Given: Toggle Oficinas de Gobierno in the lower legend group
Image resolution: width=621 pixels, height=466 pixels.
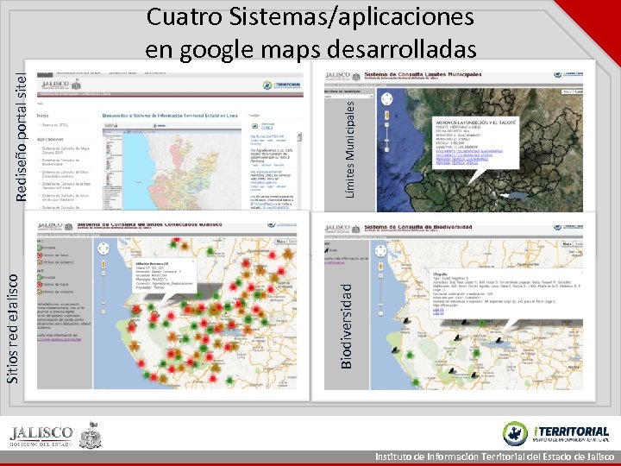Looking at the screenshot, I should tap(55, 292).
